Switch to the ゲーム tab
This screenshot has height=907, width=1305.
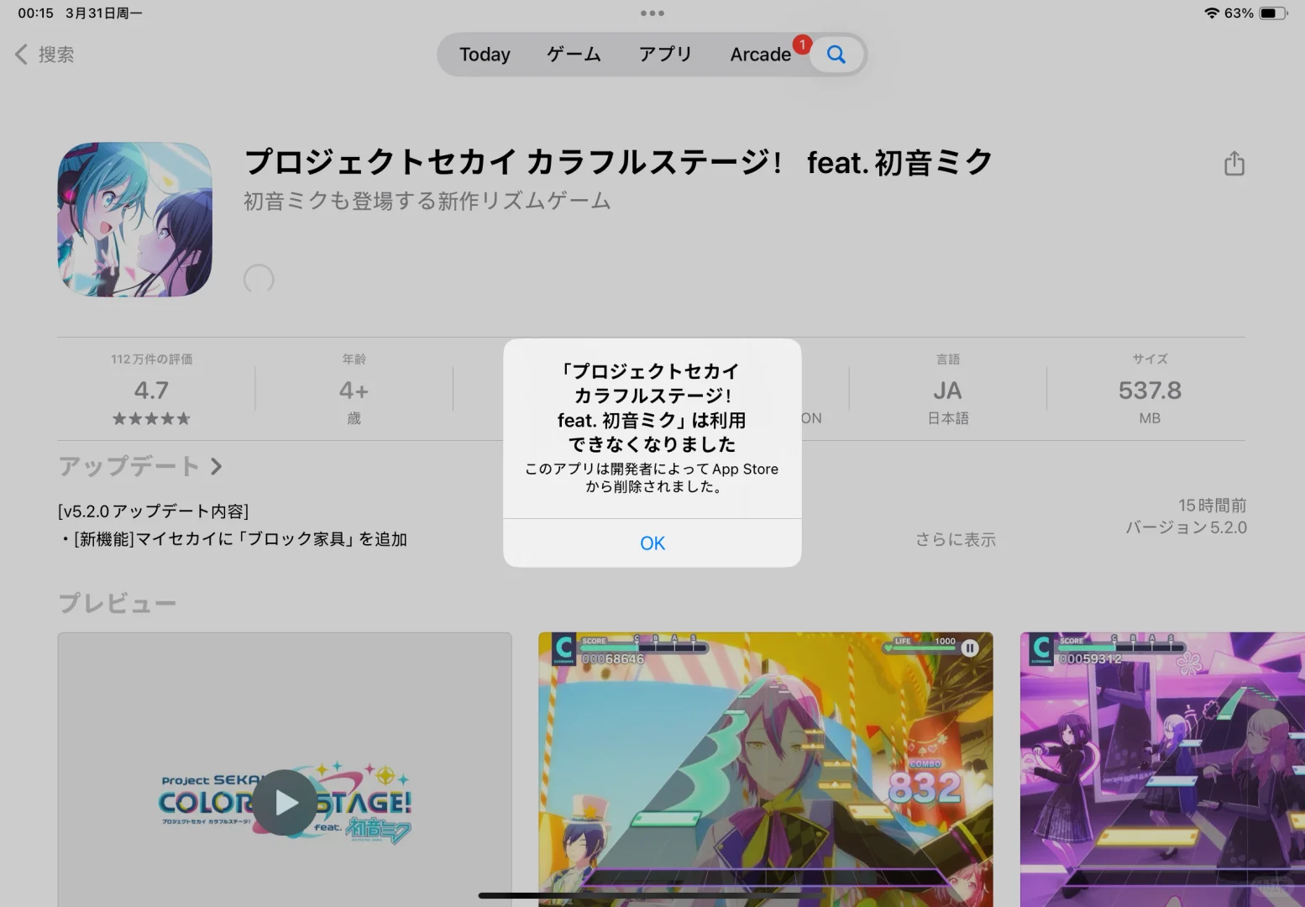[x=574, y=55]
